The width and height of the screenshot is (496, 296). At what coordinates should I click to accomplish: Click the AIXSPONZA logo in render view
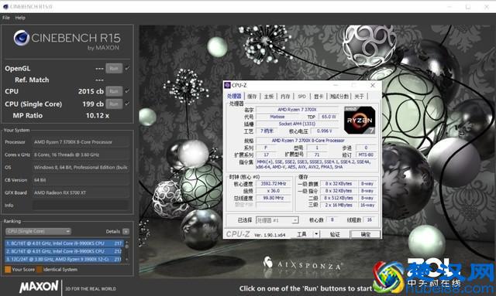click(x=302, y=264)
